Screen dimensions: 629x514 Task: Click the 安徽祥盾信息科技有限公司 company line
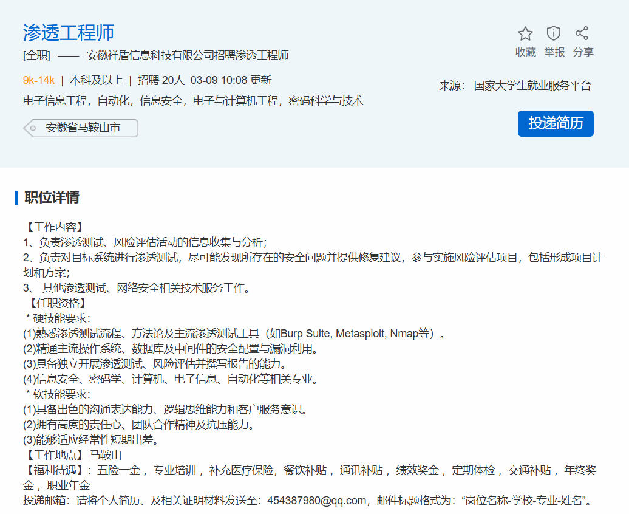click(x=188, y=56)
